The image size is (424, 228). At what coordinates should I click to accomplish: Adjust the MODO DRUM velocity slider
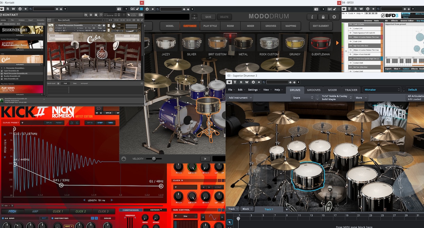[x=154, y=159]
